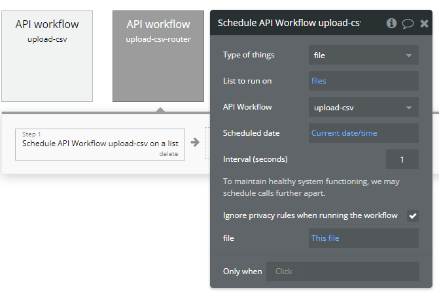Close the Schedule API Workflow panel
This screenshot has width=439, height=295.
pyautogui.click(x=424, y=23)
